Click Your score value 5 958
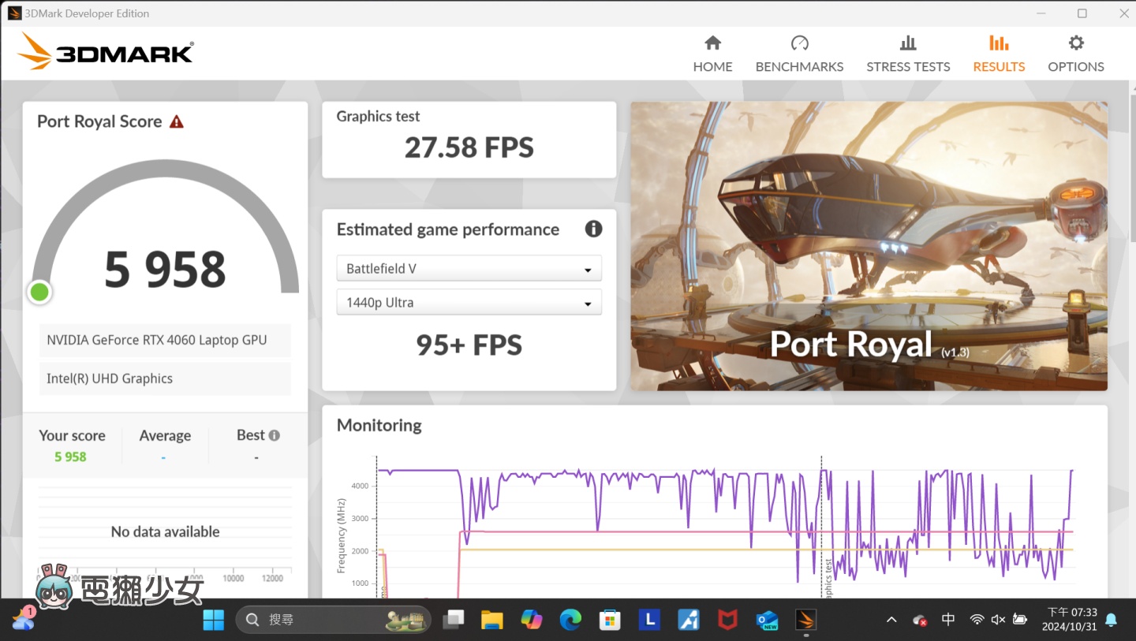This screenshot has height=641, width=1136. [x=70, y=457]
